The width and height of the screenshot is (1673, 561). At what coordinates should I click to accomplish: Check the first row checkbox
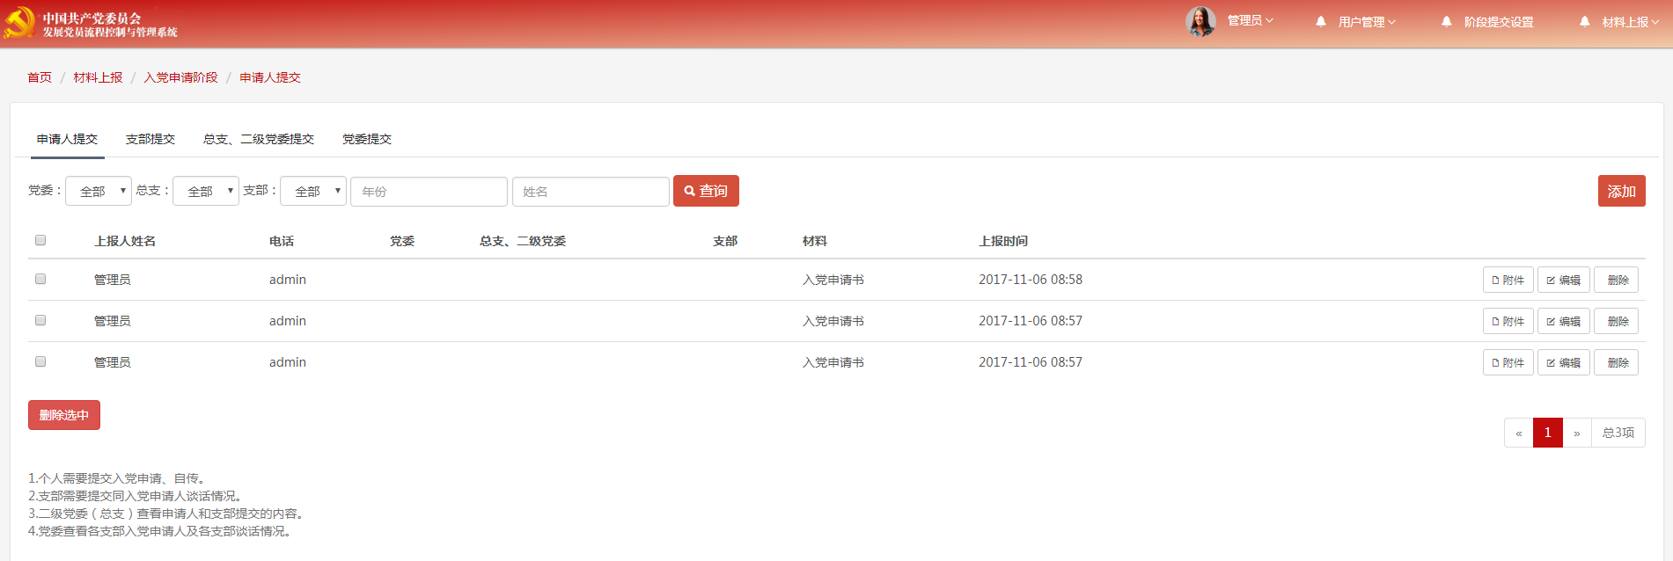[40, 279]
